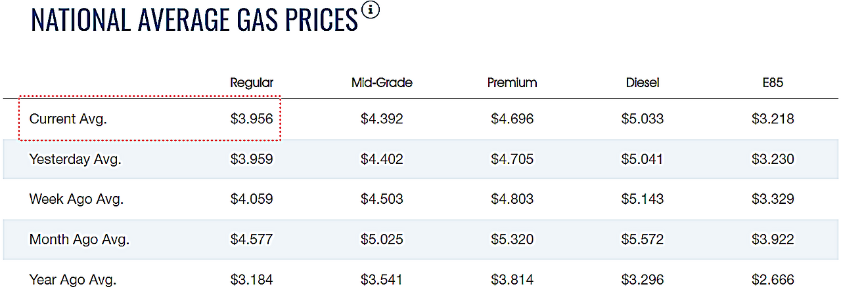841x295 pixels.
Task: Click yesterday's Mid-Grade price $4.402
Action: [382, 159]
